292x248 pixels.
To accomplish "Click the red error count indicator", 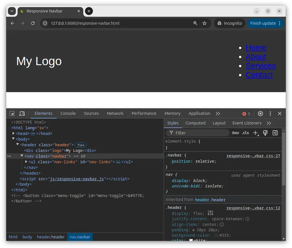I will [x=246, y=114].
